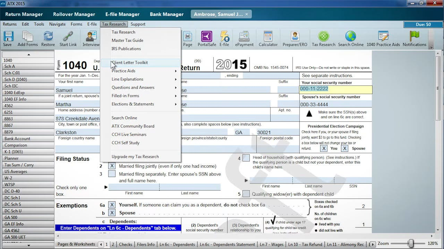Open the Support menu
Image resolution: width=444 pixels, height=249 pixels.
tap(138, 24)
